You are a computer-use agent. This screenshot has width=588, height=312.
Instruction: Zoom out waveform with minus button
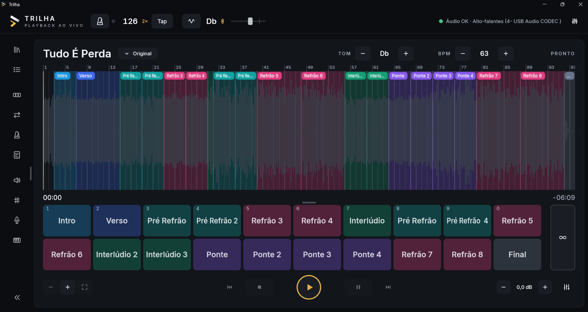click(51, 287)
